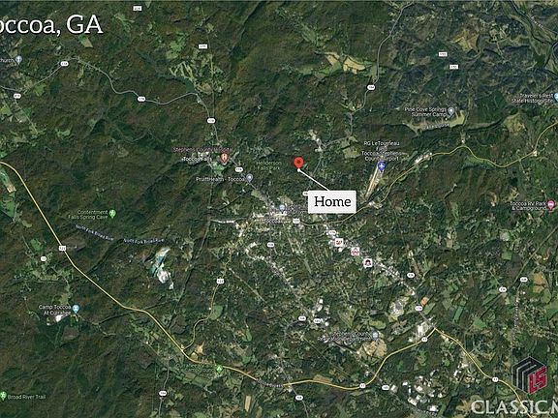Select the Stephens County Hospital marker
The image size is (558, 418).
[224, 157]
